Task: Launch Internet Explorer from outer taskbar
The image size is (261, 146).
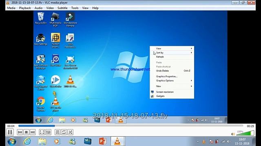Action: coord(27,142)
